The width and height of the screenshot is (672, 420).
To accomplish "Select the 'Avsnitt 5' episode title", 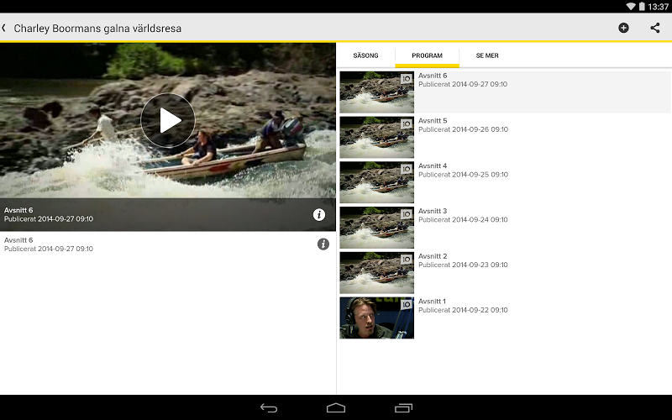I will pos(433,121).
